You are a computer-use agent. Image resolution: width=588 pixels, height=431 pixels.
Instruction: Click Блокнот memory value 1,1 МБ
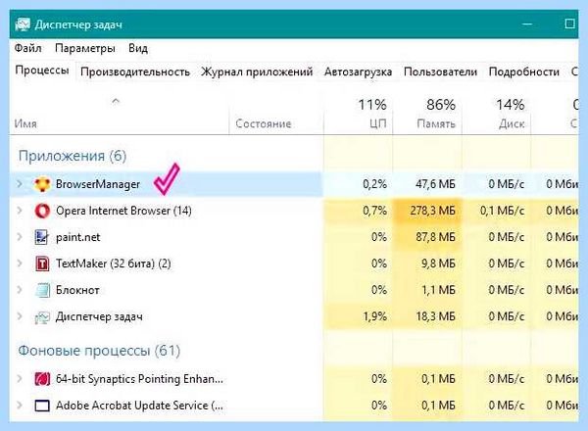point(438,290)
